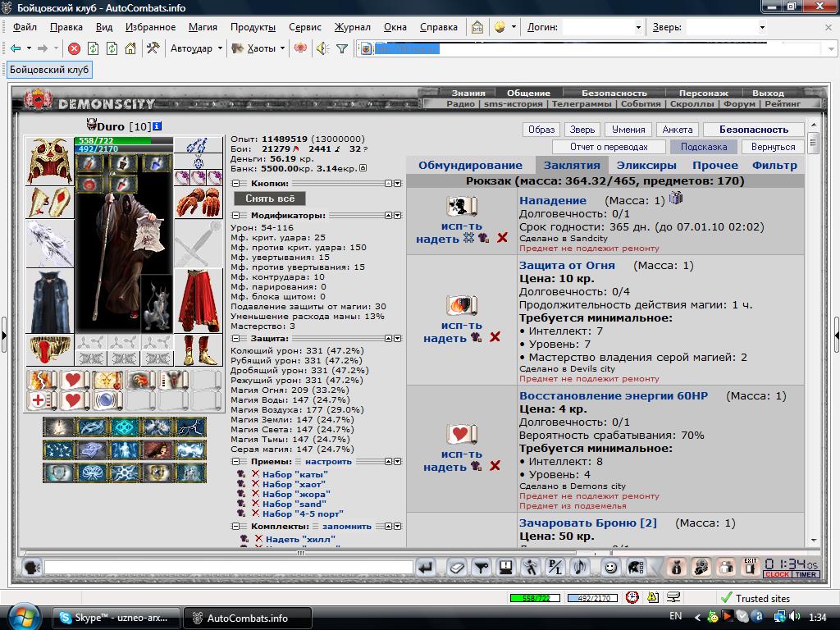Click the Умения button
This screenshot has height=630, width=840.
[x=628, y=130]
